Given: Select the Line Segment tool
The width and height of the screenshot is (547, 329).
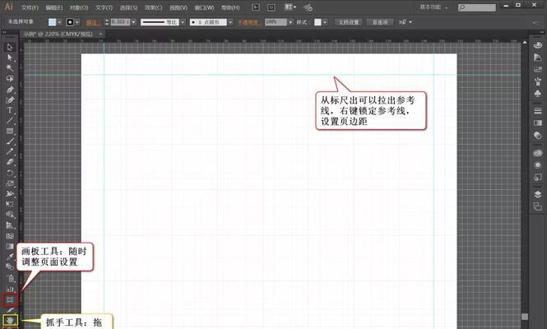Looking at the screenshot, I should tap(10, 121).
